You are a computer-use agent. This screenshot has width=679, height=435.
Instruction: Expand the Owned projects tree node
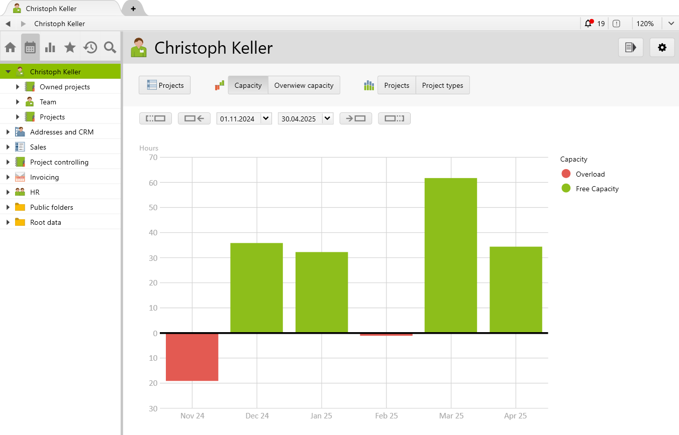[18, 87]
